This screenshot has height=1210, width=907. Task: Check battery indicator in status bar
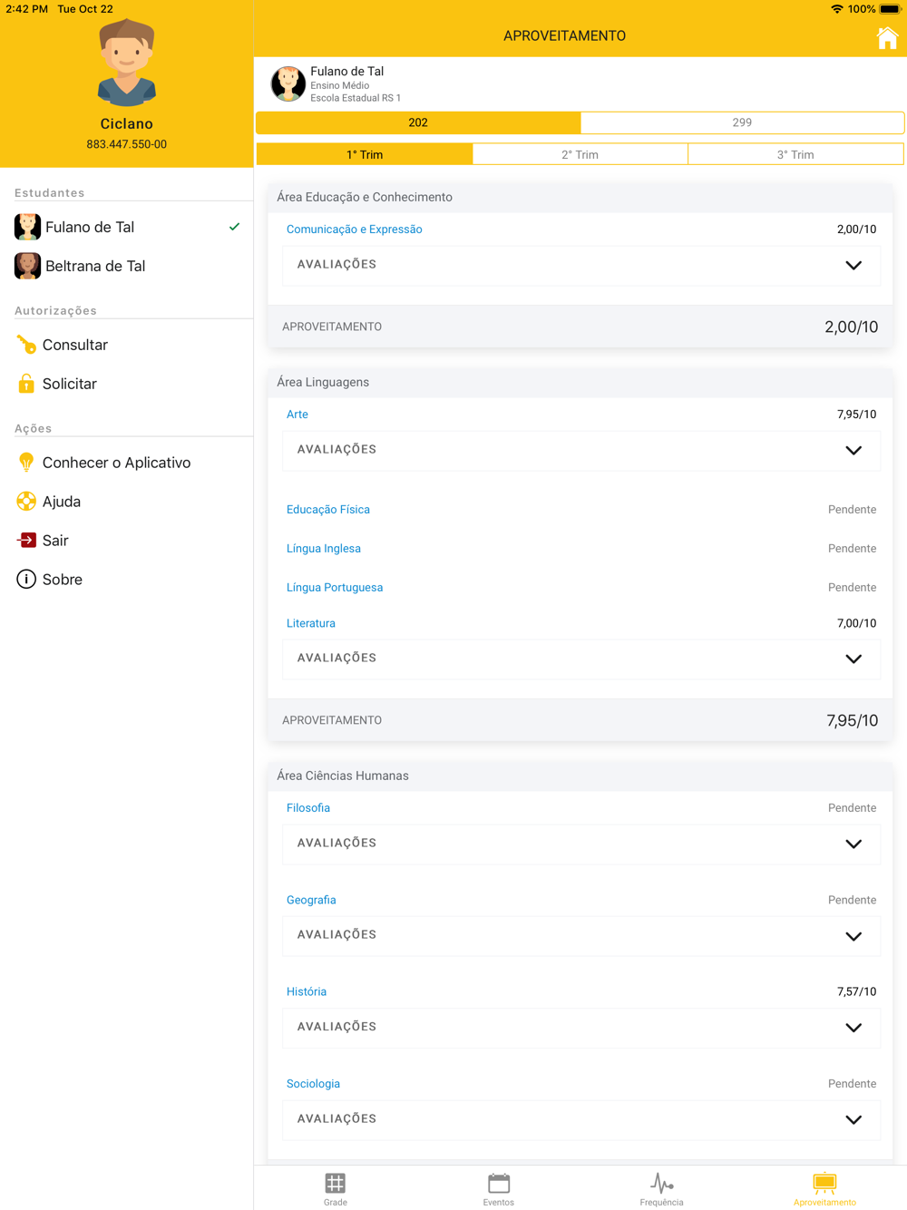890,9
